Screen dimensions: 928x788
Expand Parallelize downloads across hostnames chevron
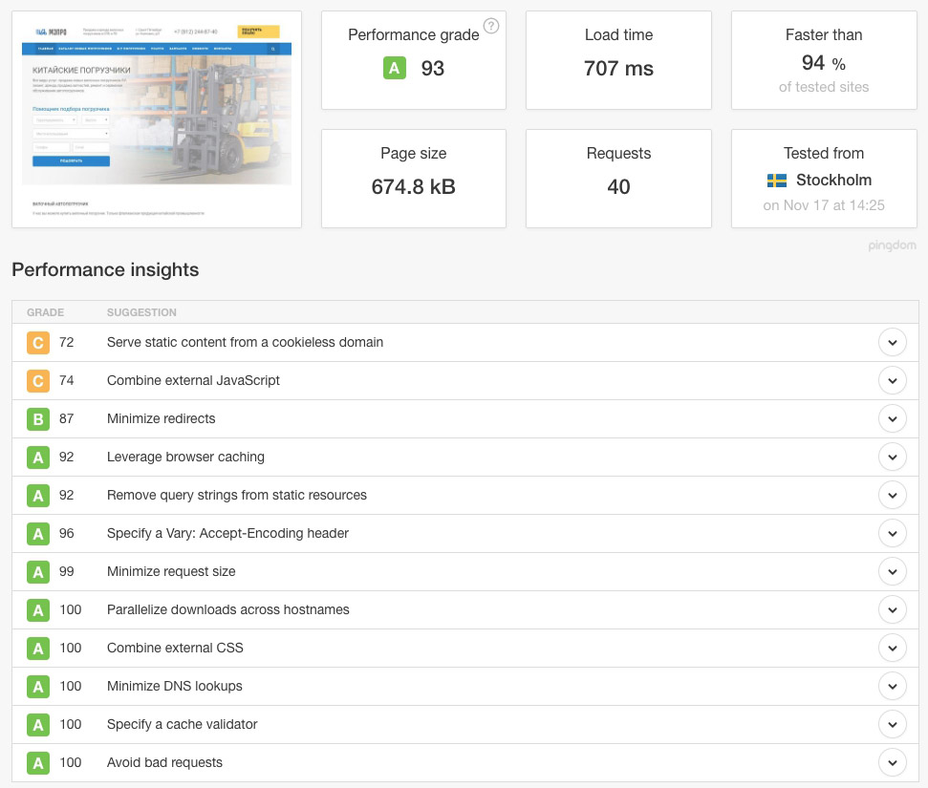pos(893,610)
